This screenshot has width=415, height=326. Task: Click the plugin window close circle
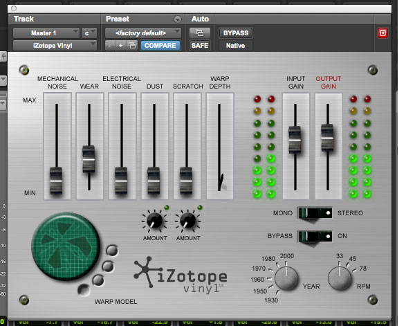point(14,8)
